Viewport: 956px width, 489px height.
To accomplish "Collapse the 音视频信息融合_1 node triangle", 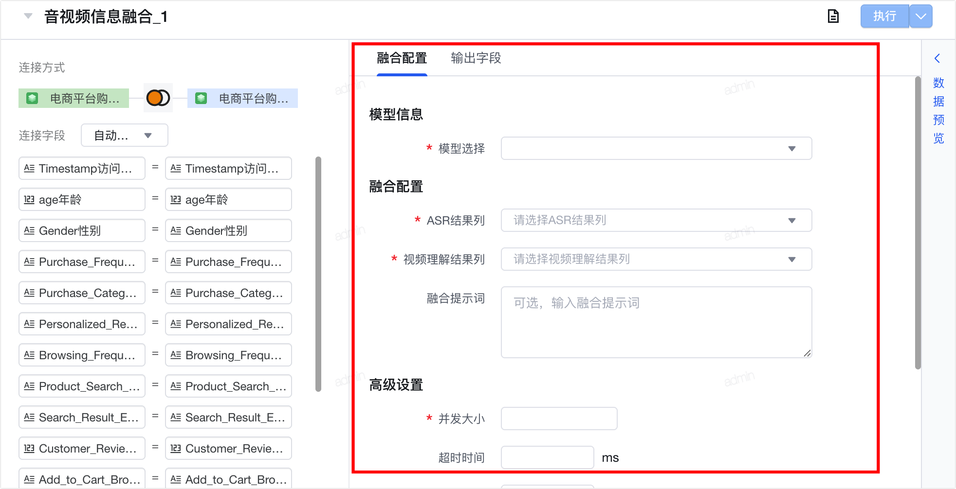I will (x=28, y=16).
